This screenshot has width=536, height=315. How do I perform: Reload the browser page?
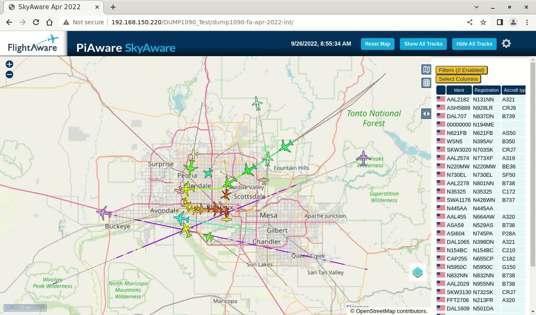[x=36, y=22]
